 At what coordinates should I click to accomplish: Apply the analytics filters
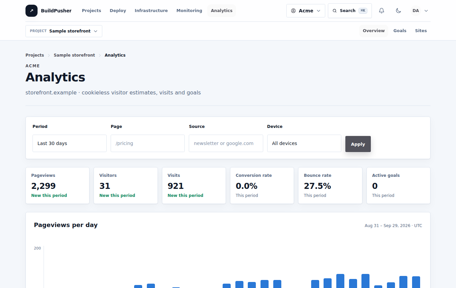[x=358, y=144]
